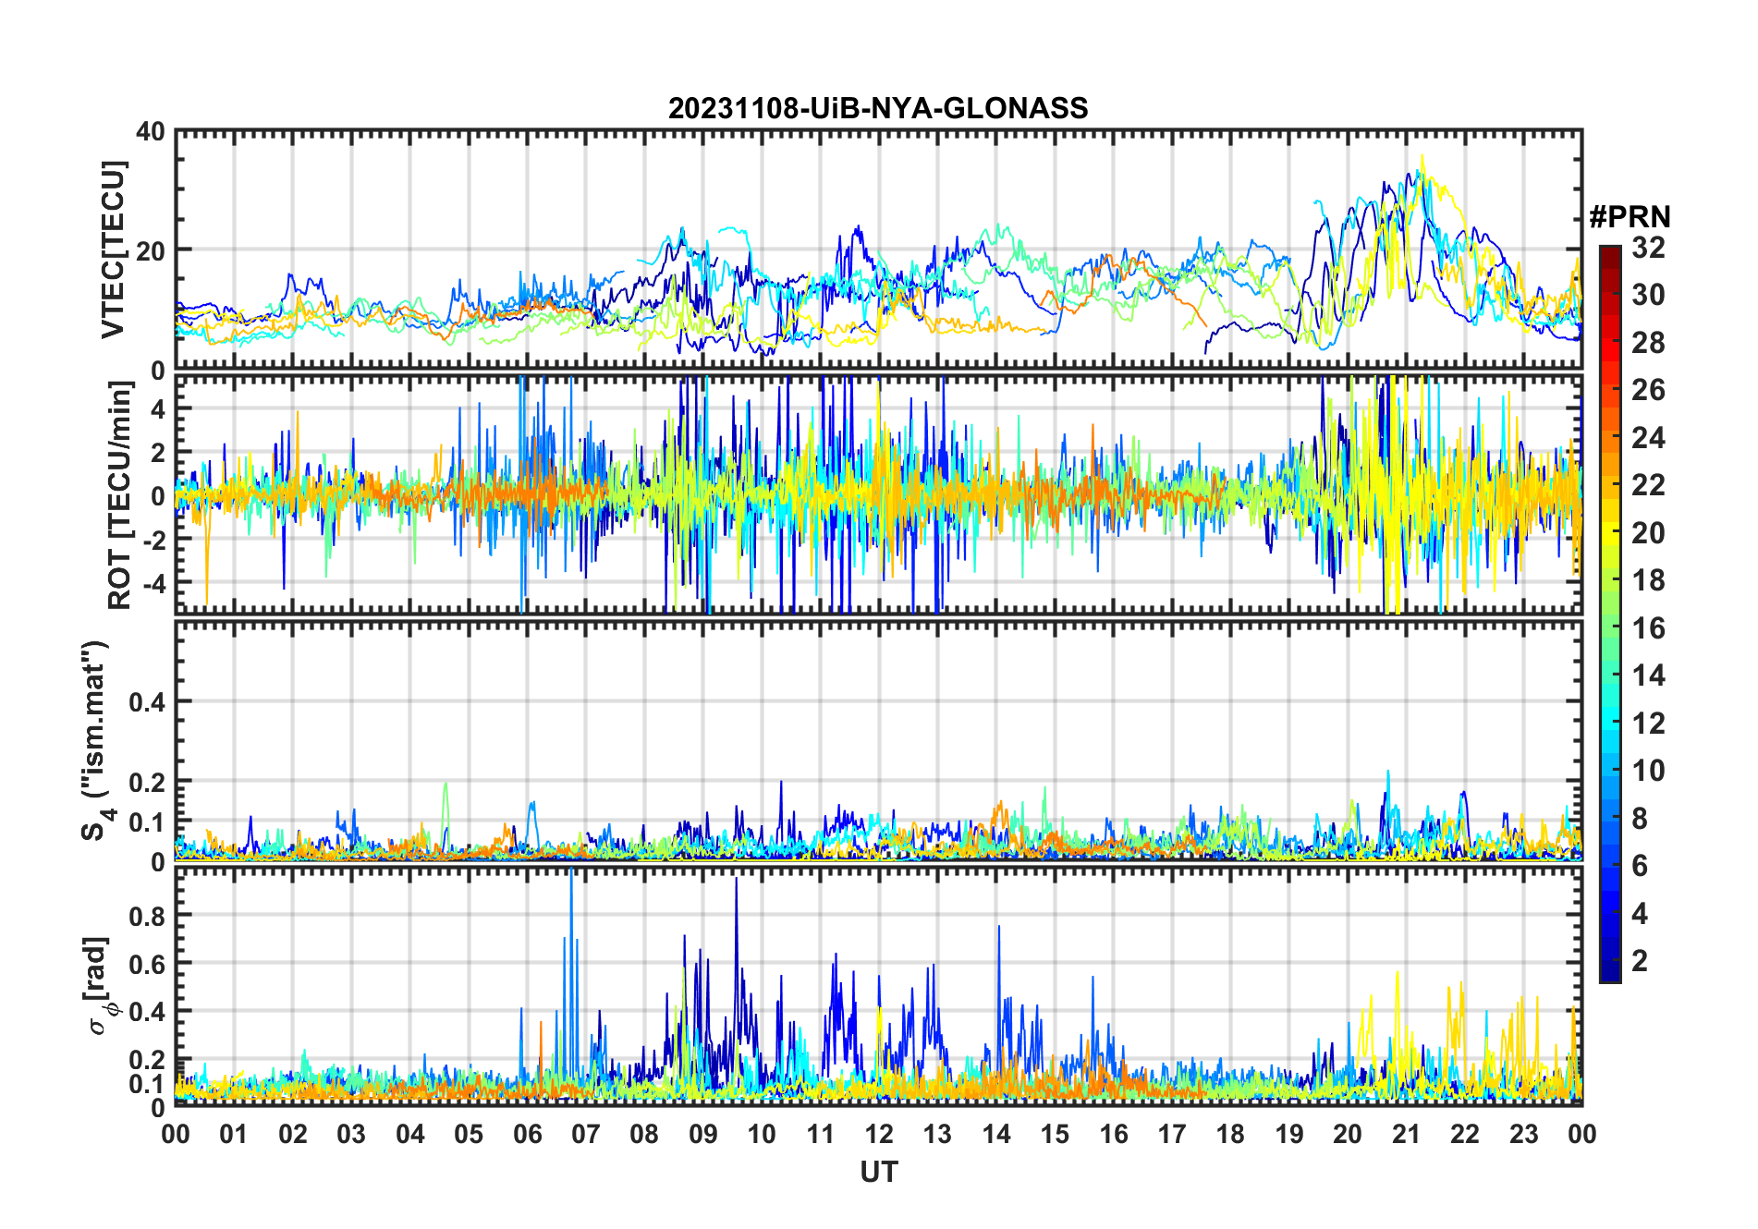1758x1229 pixels.
Task: Select ROT axis tick label -2
Action: [x=153, y=540]
